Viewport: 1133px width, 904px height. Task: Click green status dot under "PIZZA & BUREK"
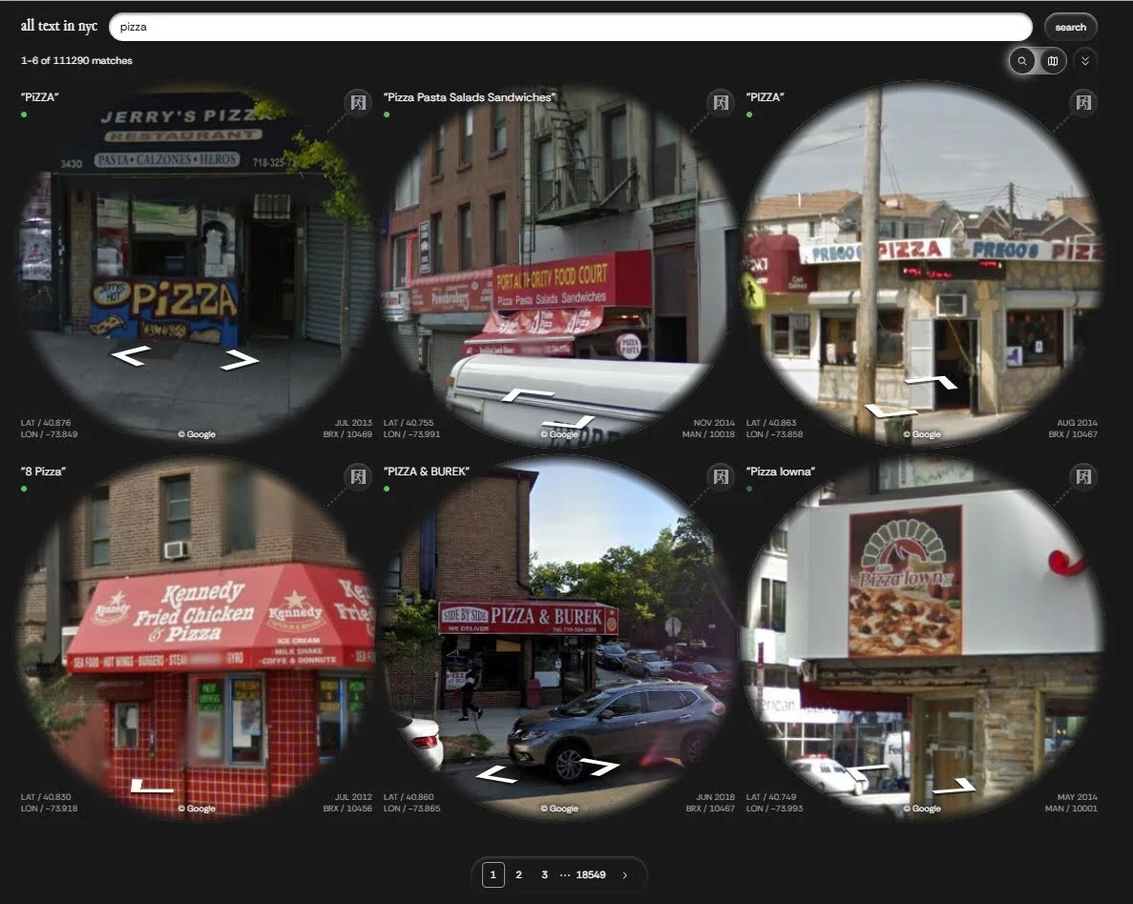point(387,489)
